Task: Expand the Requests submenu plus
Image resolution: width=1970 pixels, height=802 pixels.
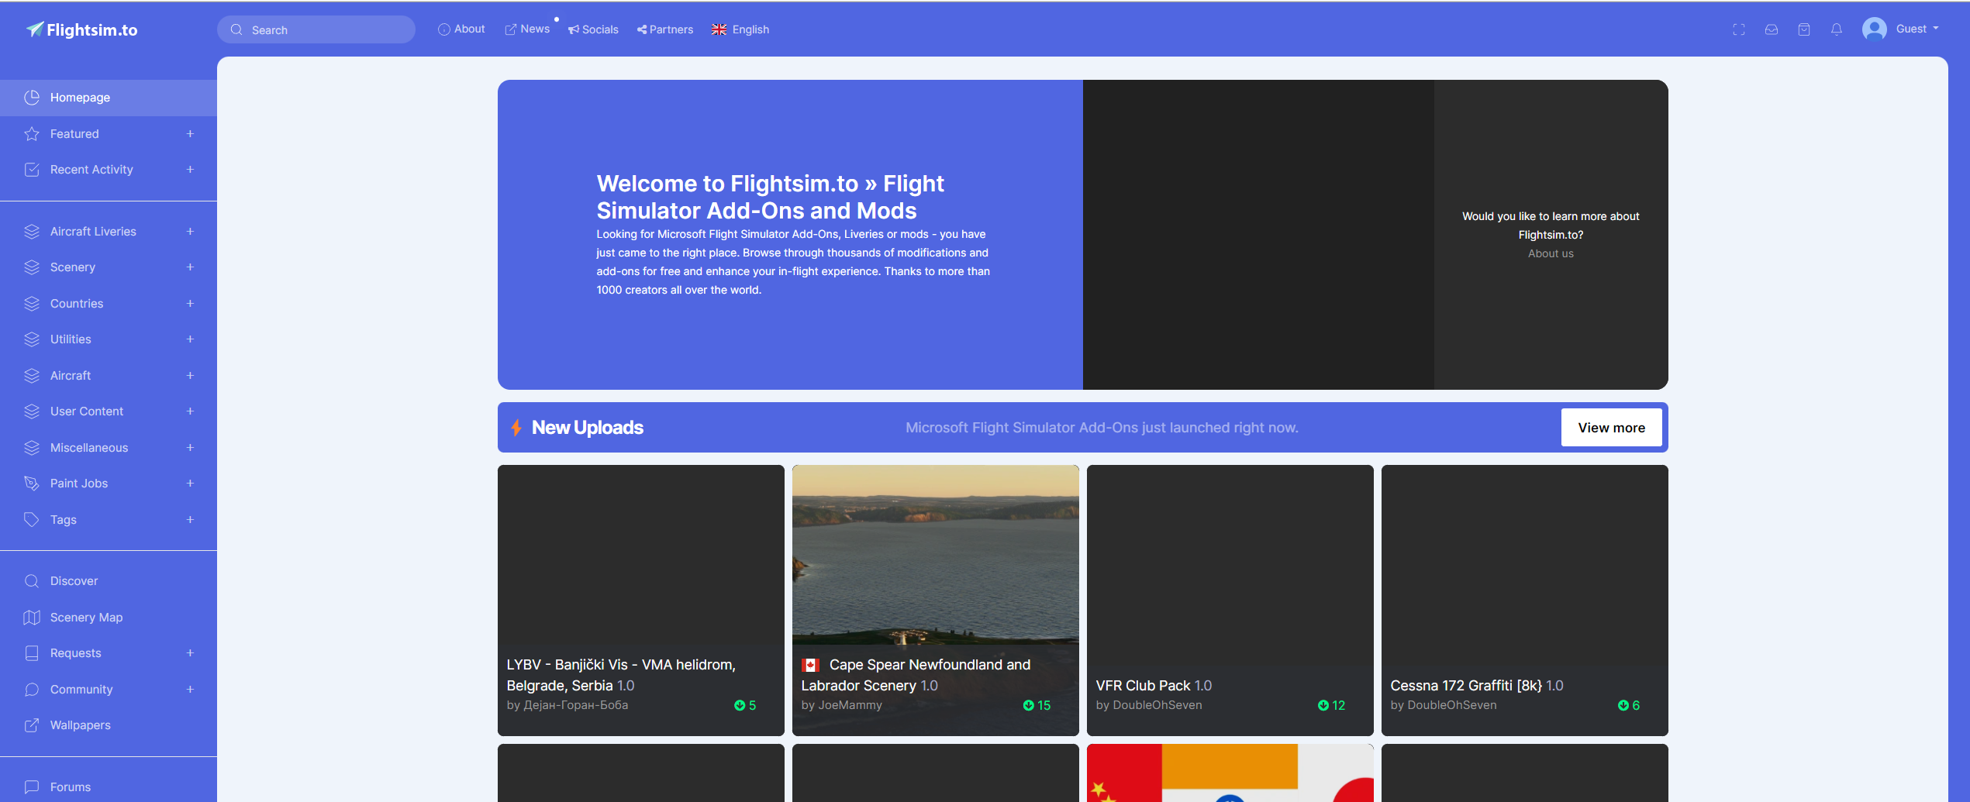Action: 190,653
